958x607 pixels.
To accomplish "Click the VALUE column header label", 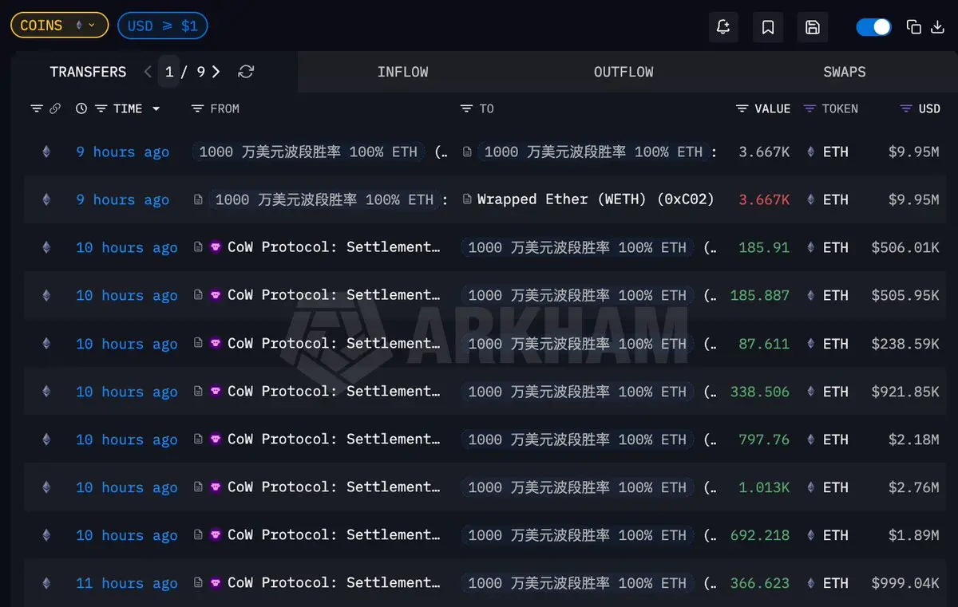I will (x=772, y=108).
